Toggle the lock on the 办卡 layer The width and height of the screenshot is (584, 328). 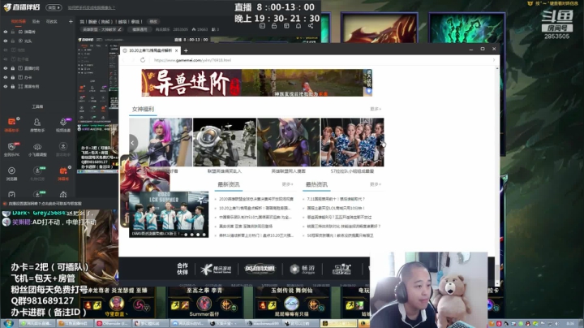13,77
